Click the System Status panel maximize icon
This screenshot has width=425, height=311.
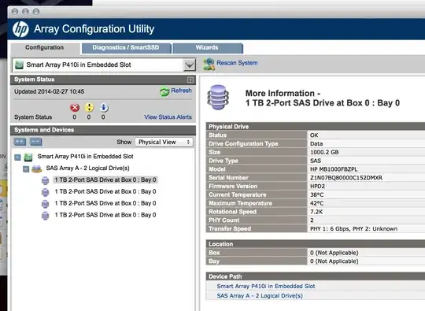coord(190,80)
